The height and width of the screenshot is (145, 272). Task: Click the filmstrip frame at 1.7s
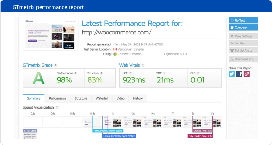(173, 122)
